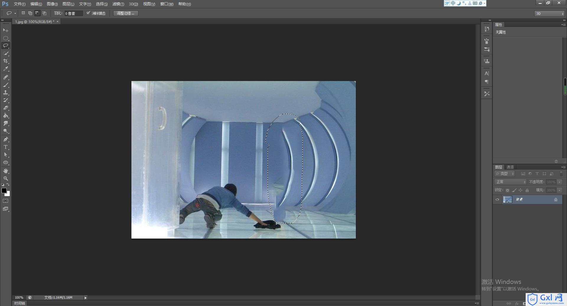Click the zoom percentage field in status bar
Viewport: 567px width, 306px height.
[19, 297]
